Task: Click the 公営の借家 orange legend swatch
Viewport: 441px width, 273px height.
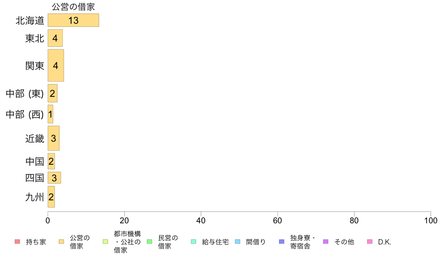Action: click(x=61, y=241)
